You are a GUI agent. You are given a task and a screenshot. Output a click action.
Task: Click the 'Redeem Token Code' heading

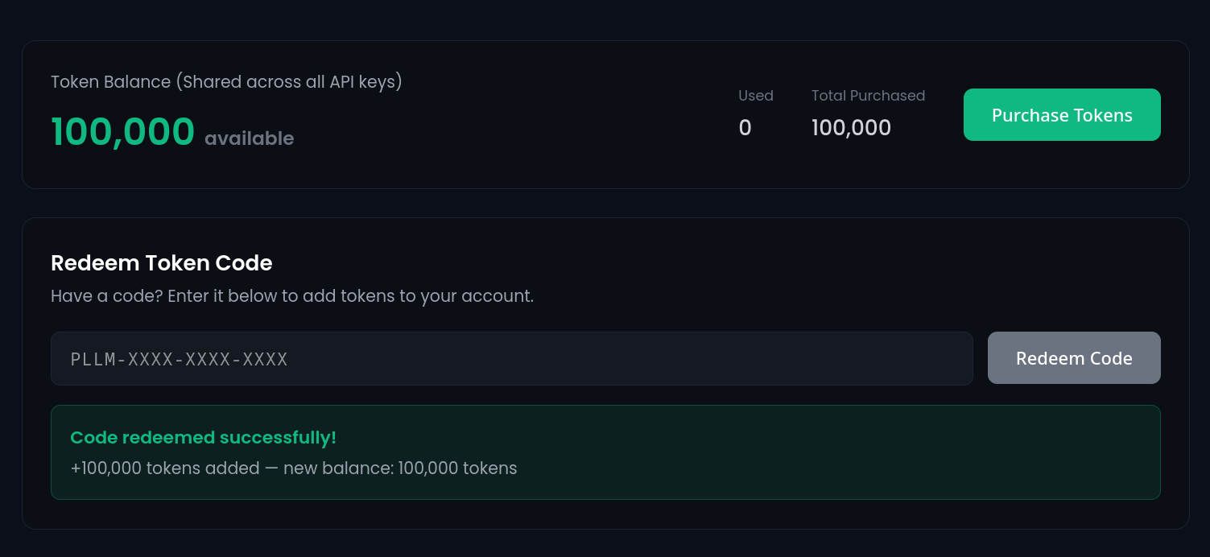pyautogui.click(x=161, y=263)
